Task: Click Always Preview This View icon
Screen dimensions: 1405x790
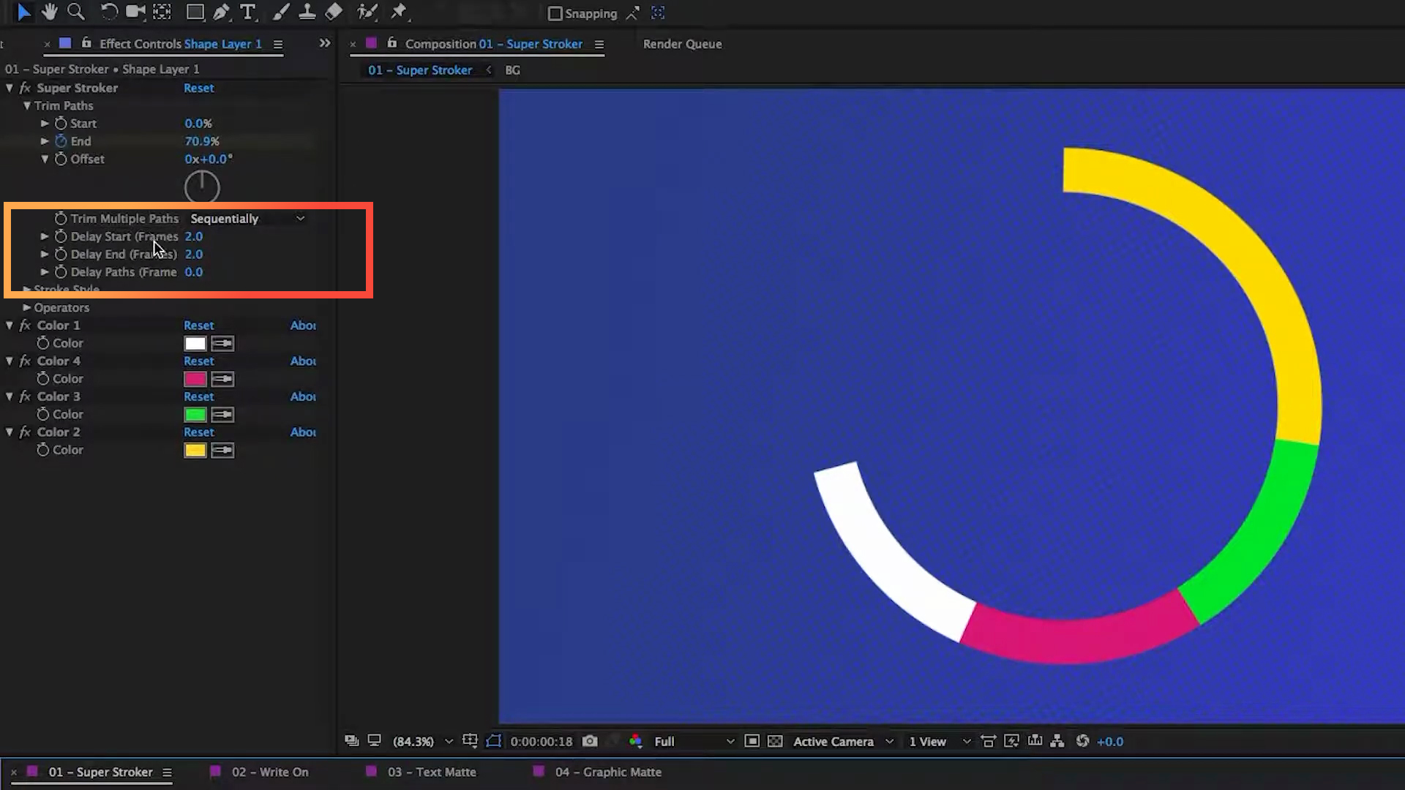Action: point(352,741)
